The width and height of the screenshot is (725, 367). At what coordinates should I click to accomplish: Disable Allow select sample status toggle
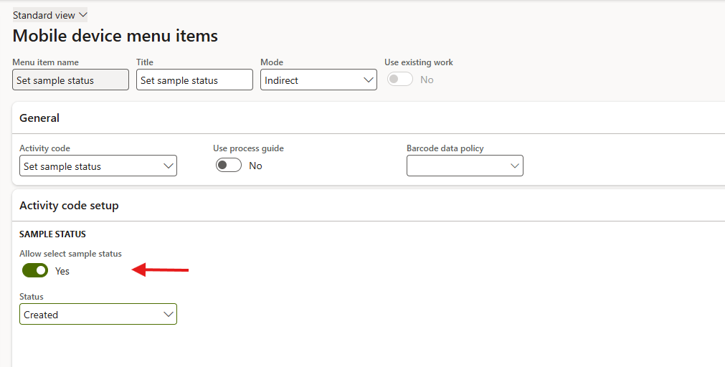tap(35, 270)
